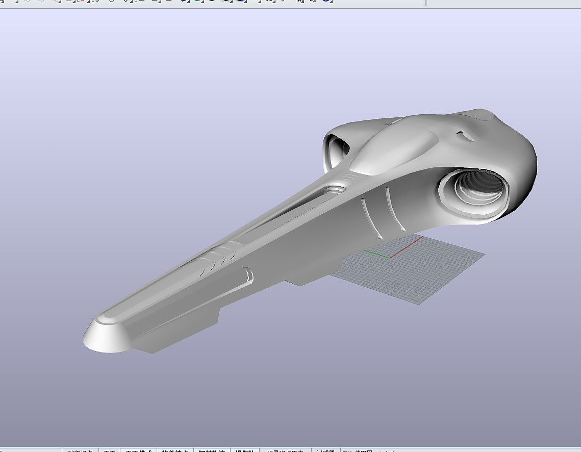Image resolution: width=581 pixels, height=452 pixels.
Task: Toggle 锁定格点 grid snap in status bar
Action: [x=80, y=450]
